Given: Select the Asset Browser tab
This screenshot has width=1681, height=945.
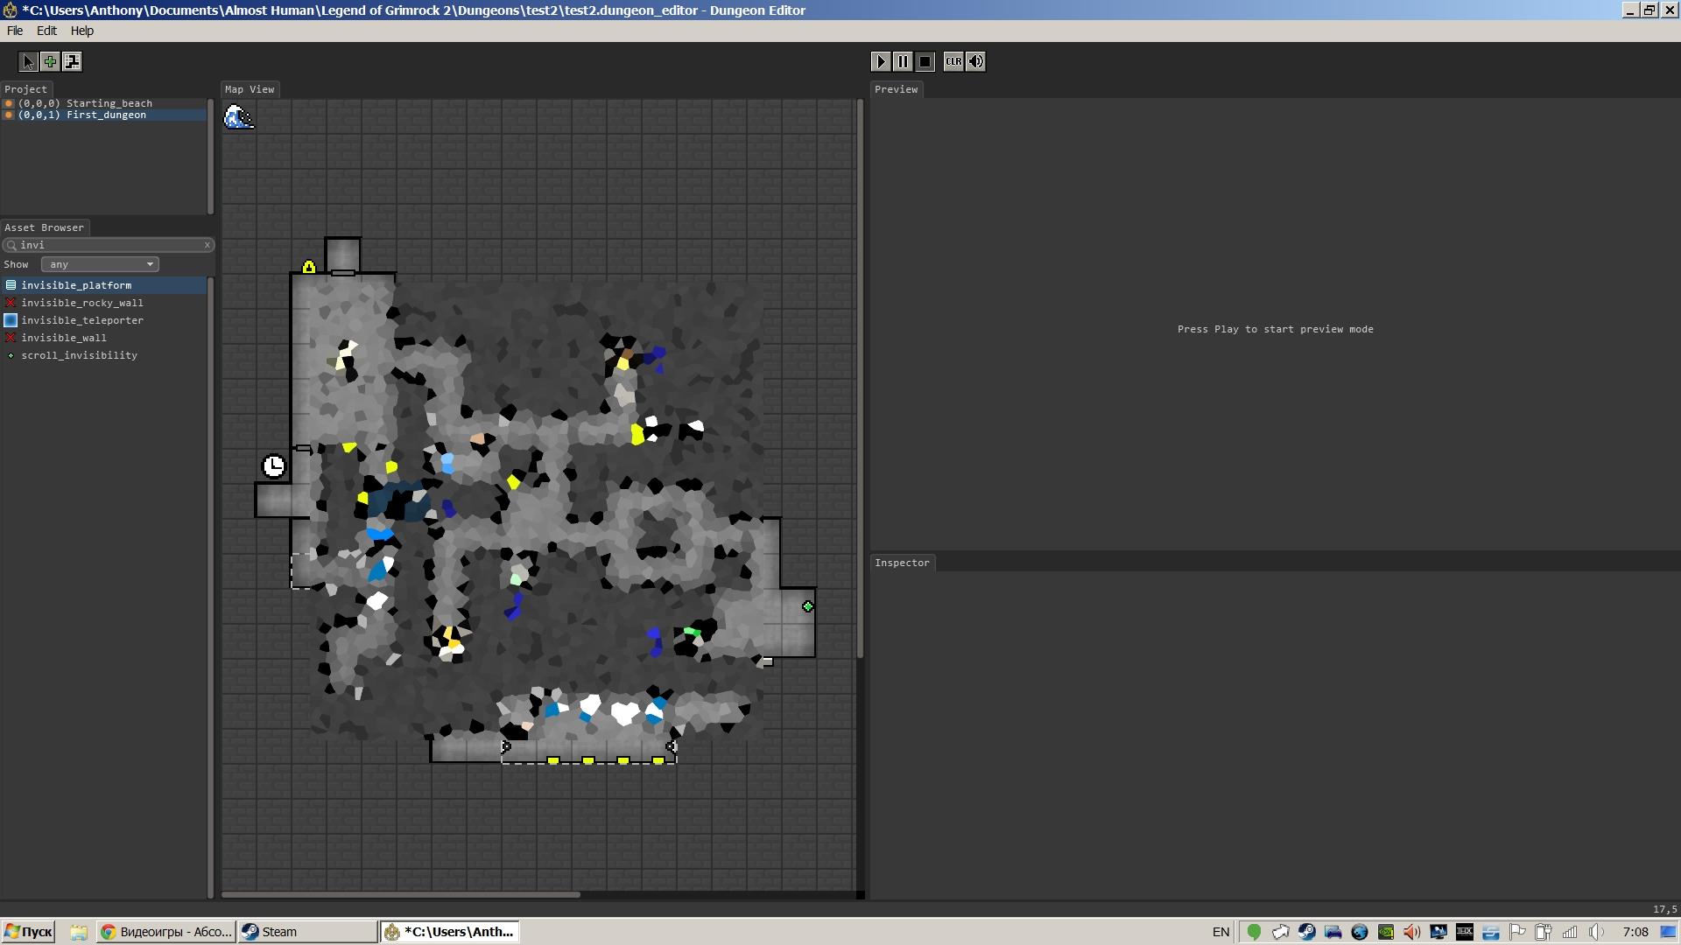Looking at the screenshot, I should [x=45, y=227].
